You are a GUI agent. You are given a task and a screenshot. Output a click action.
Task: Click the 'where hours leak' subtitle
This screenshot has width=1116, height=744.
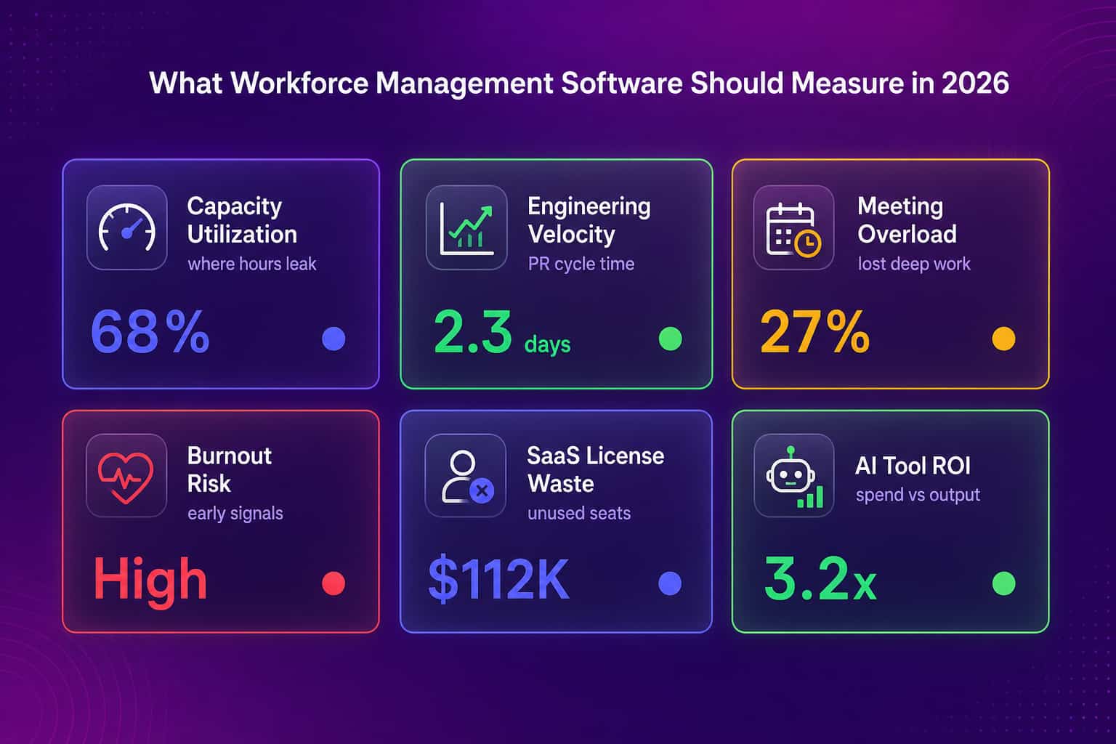[x=252, y=264]
